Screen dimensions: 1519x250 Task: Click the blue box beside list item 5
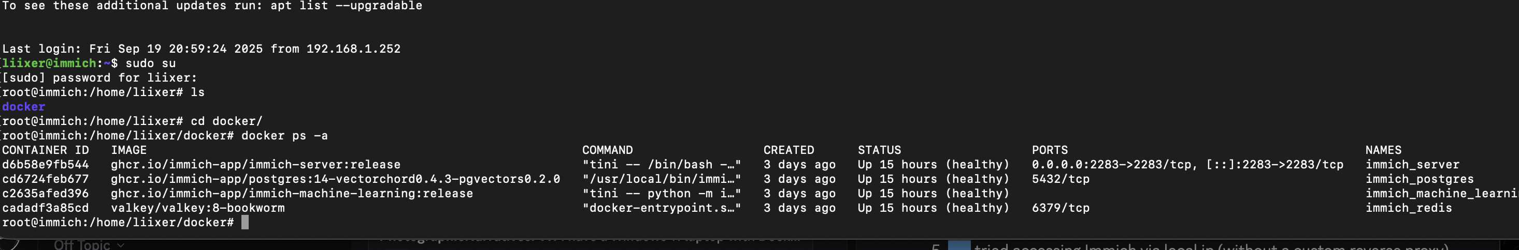tap(958, 246)
